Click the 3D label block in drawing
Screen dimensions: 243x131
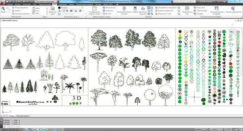77,98
